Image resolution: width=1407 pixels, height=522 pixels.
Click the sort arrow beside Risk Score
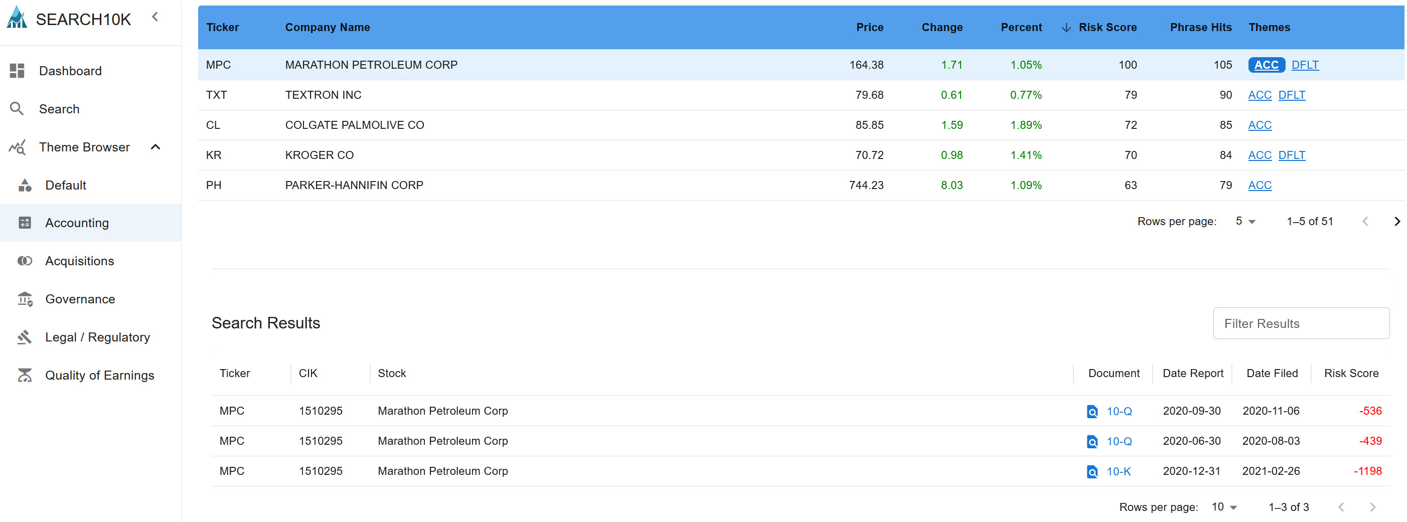[1065, 27]
